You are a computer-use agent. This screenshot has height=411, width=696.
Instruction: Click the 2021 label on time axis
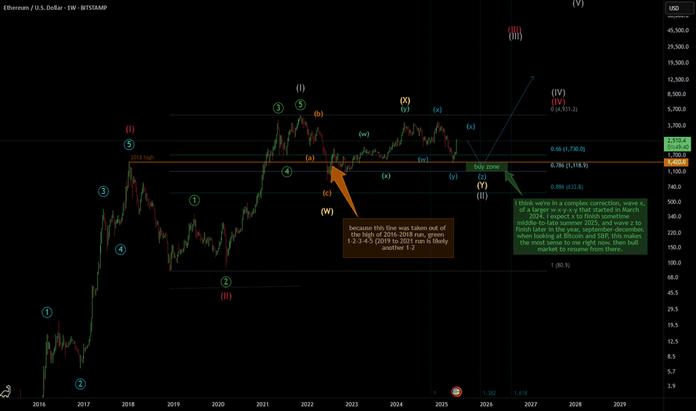(x=262, y=404)
